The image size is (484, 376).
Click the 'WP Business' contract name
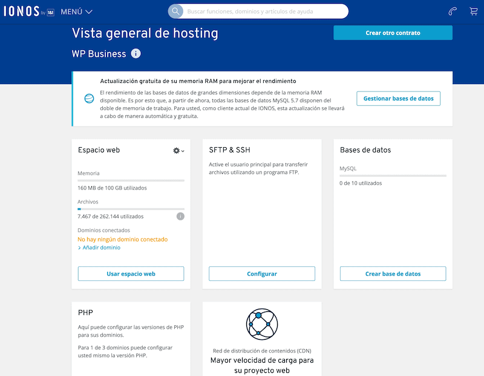click(99, 54)
